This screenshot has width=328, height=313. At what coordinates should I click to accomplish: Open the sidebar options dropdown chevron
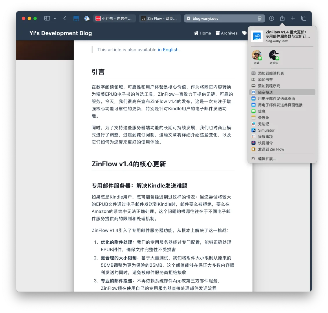[55, 19]
